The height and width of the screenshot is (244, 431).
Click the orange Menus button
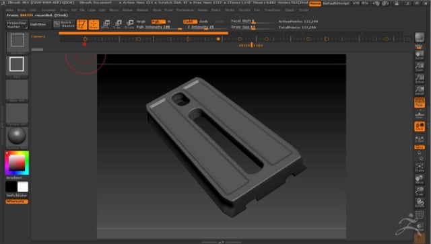[x=315, y=3]
